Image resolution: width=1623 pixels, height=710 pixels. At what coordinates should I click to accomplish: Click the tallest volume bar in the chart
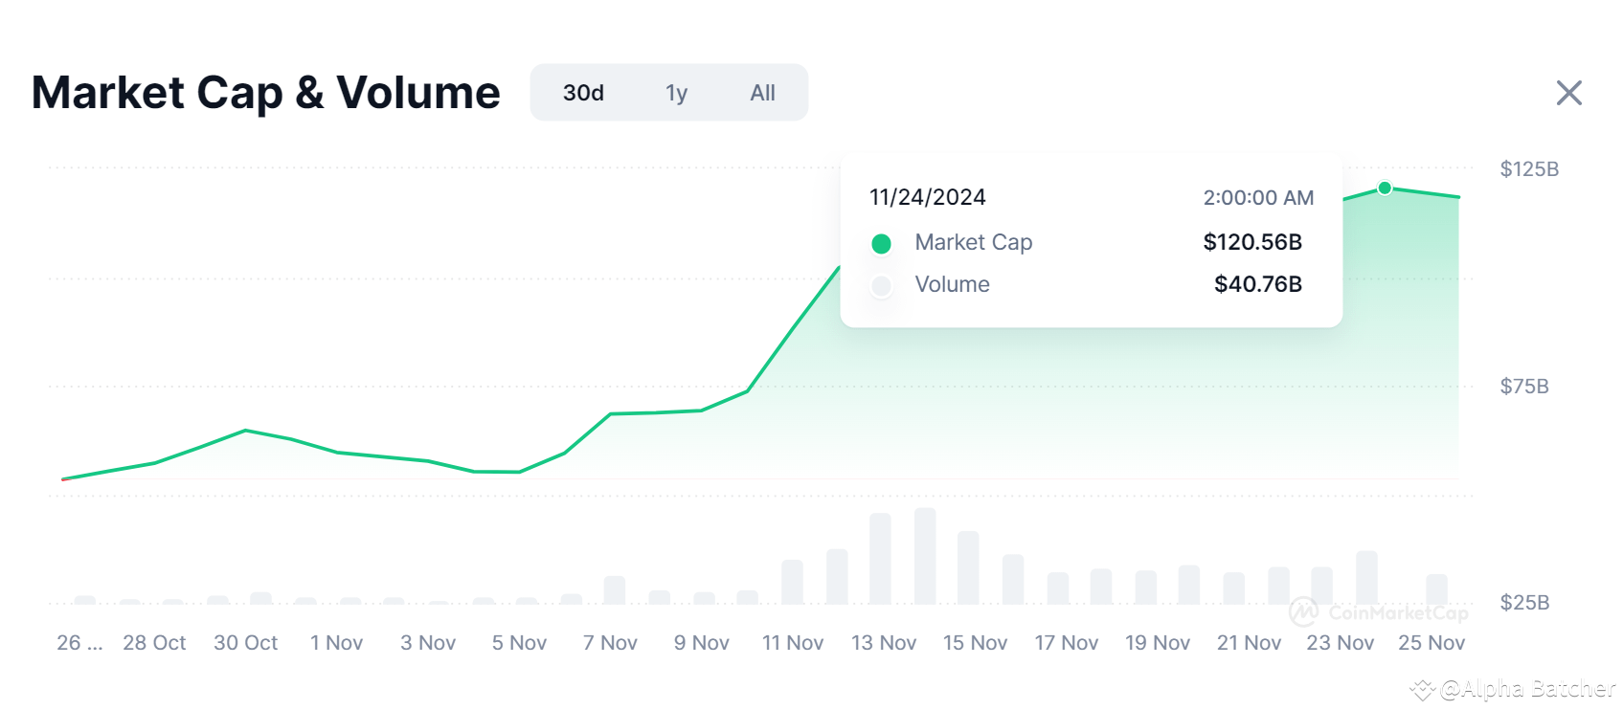[925, 556]
